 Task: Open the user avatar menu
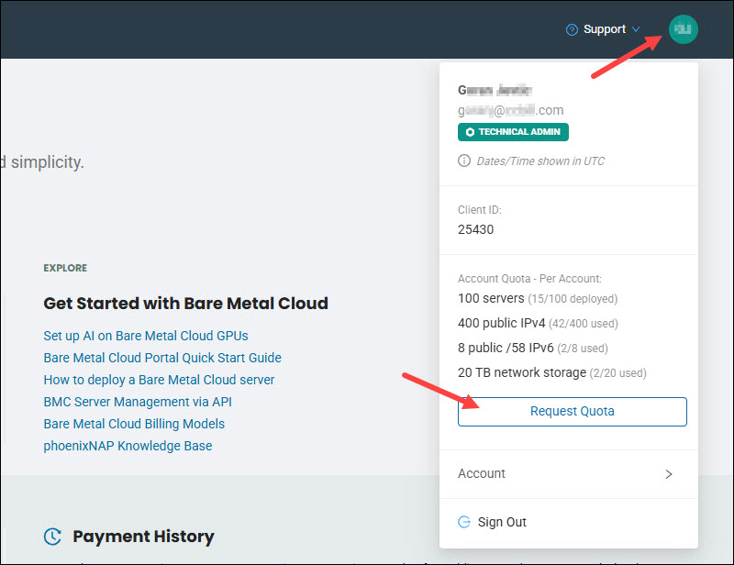tap(683, 28)
